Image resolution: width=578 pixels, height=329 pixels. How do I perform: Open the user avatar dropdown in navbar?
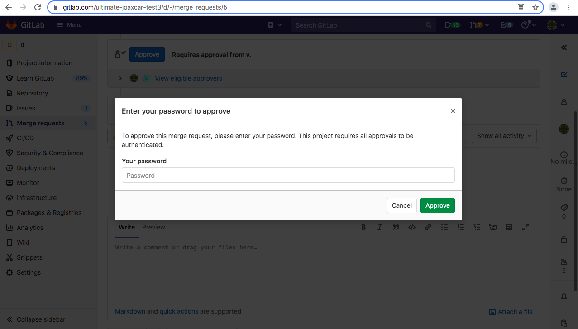click(x=554, y=25)
